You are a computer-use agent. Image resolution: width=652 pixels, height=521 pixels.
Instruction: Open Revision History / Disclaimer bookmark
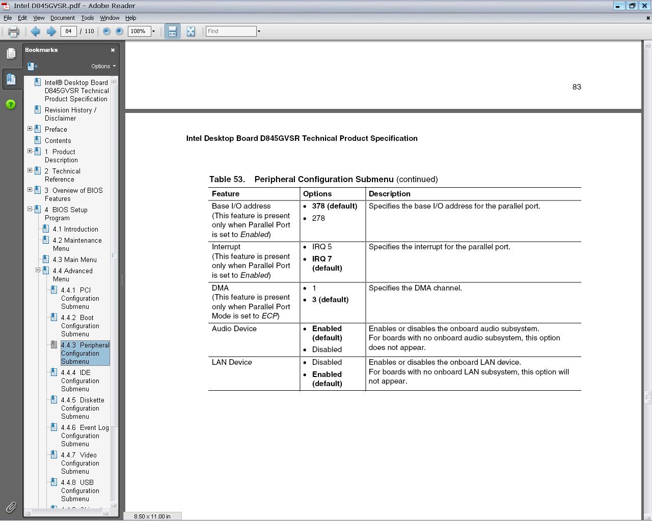pyautogui.click(x=70, y=114)
